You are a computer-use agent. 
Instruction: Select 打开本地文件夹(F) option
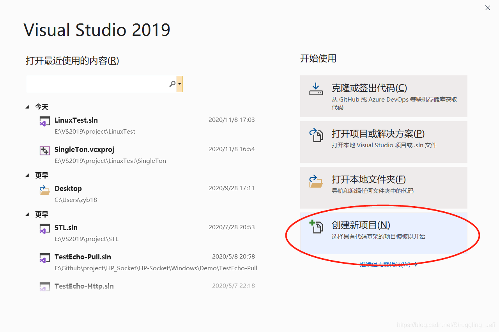click(384, 188)
